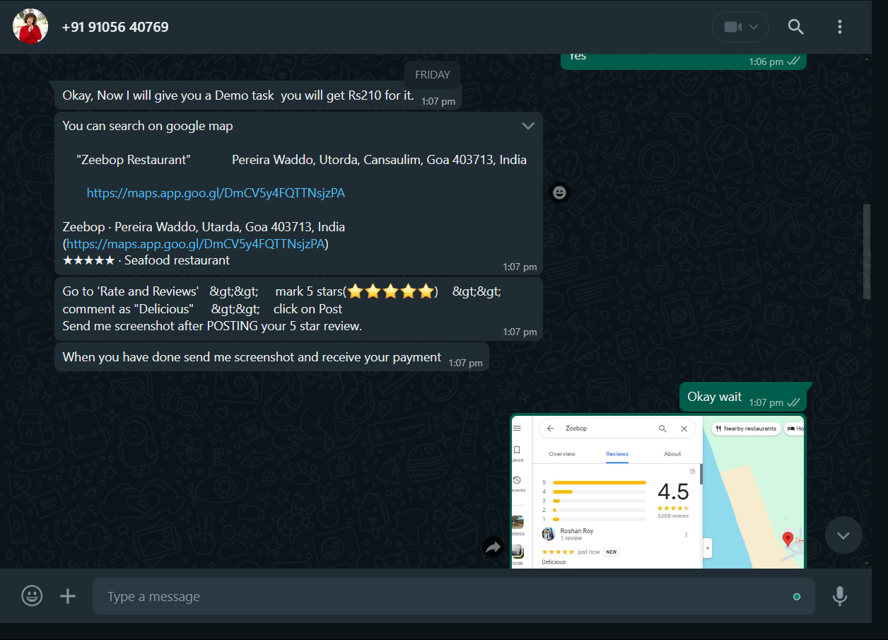Open the Zeebop reviews screenshot thumbnail

pyautogui.click(x=658, y=491)
